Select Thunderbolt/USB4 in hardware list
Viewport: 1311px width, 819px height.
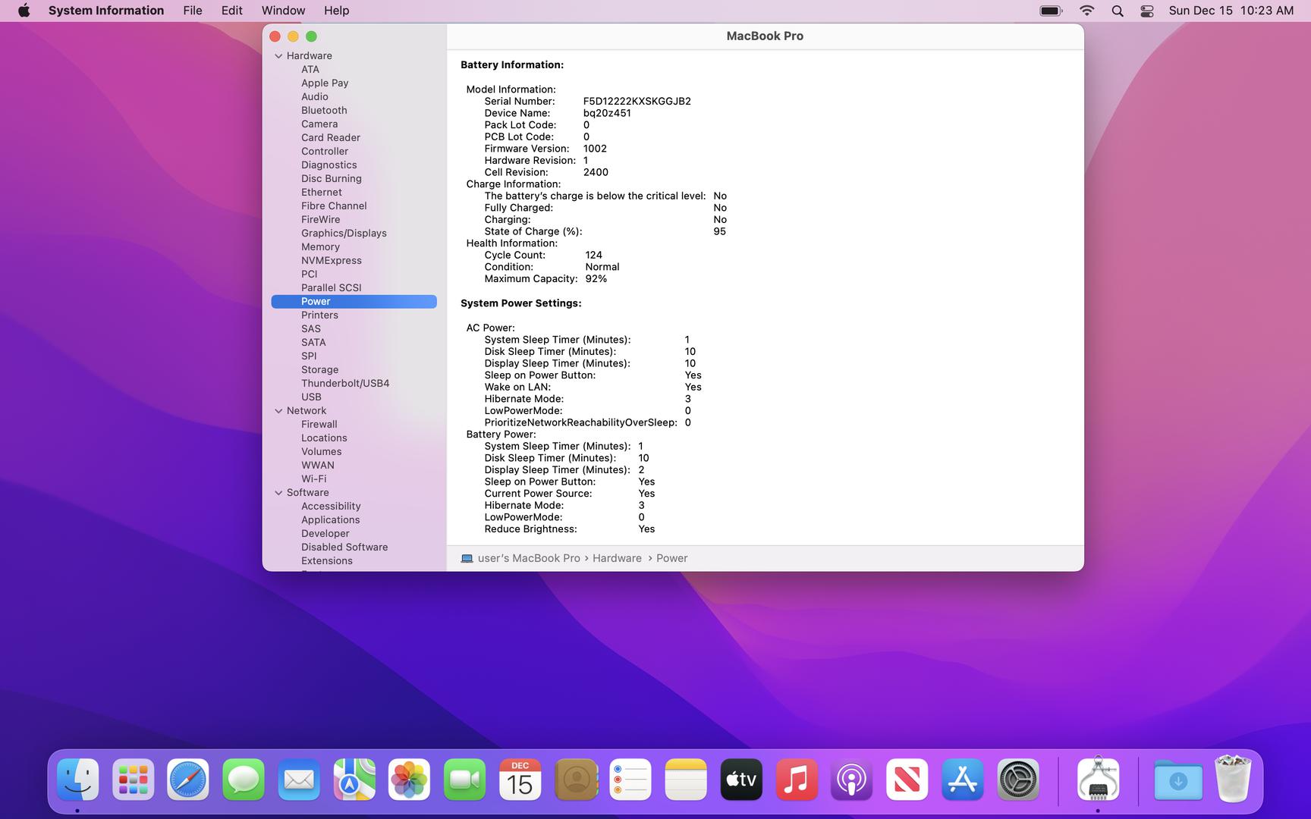(x=345, y=384)
